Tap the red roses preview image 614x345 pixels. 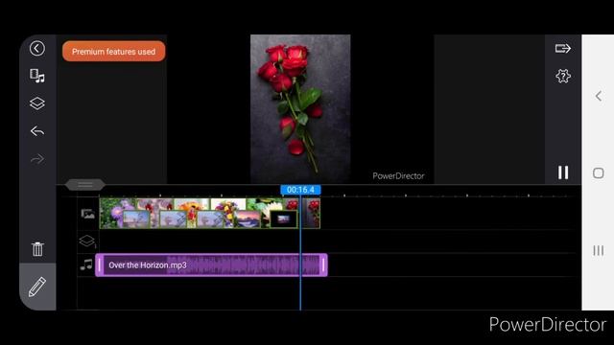click(300, 108)
